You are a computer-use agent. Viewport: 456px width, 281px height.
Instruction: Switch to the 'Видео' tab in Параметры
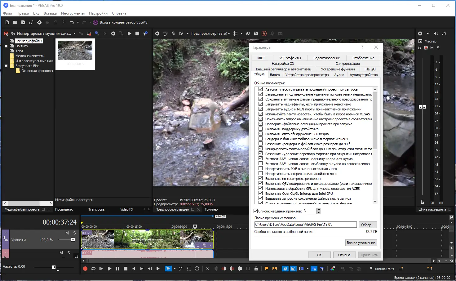pyautogui.click(x=275, y=75)
